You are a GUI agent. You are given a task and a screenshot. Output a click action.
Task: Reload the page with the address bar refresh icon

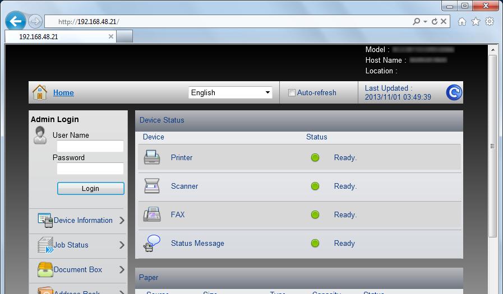(x=435, y=21)
